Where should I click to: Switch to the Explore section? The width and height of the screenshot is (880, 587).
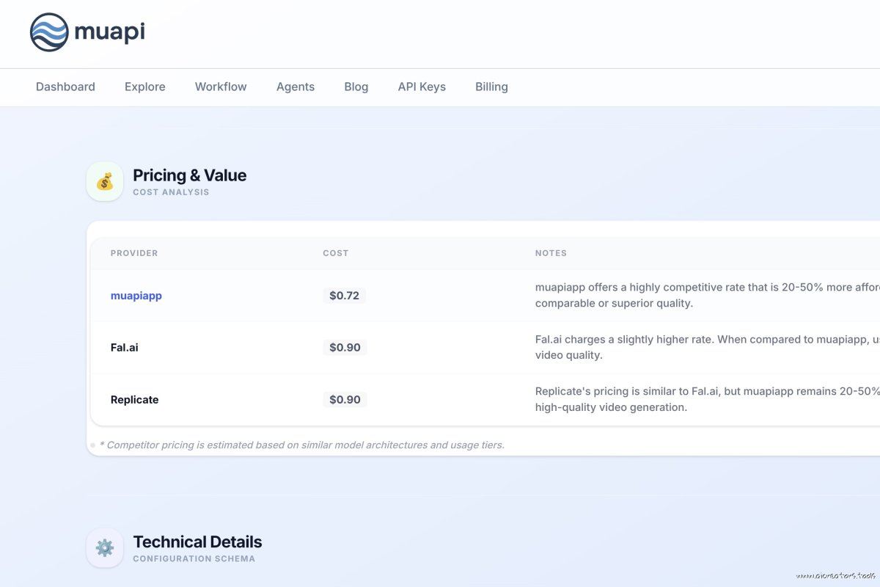pos(144,87)
